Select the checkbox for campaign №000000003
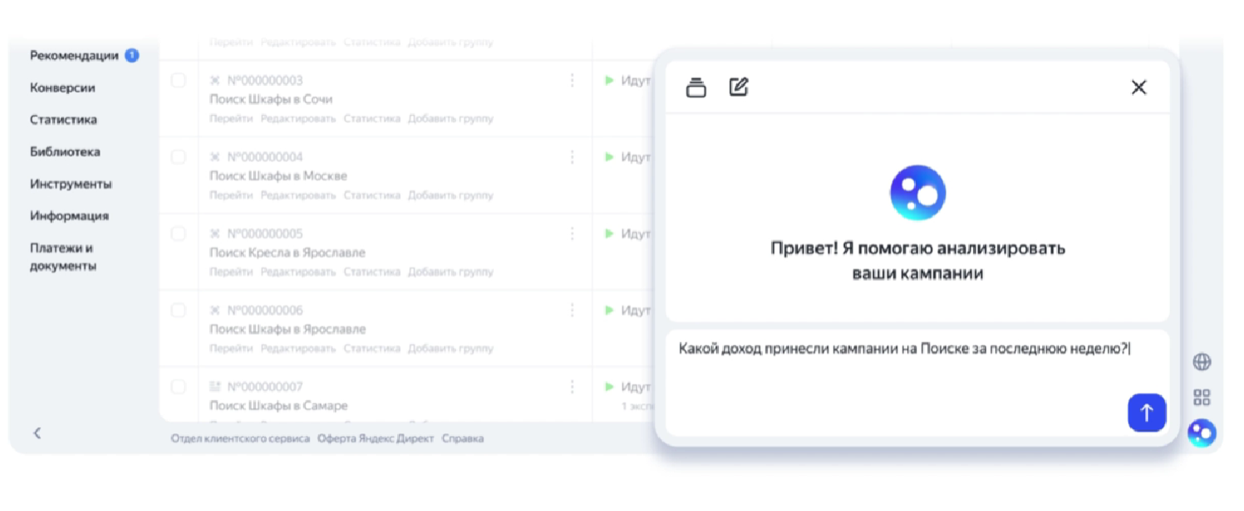This screenshot has width=1244, height=511. point(178,80)
